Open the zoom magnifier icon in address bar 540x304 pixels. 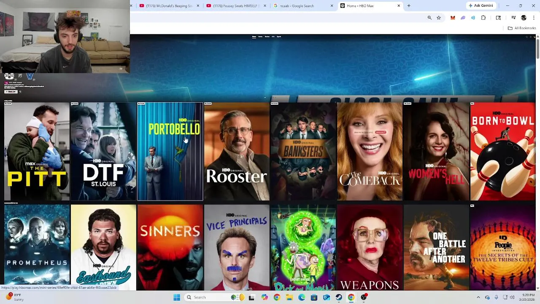[x=429, y=18]
